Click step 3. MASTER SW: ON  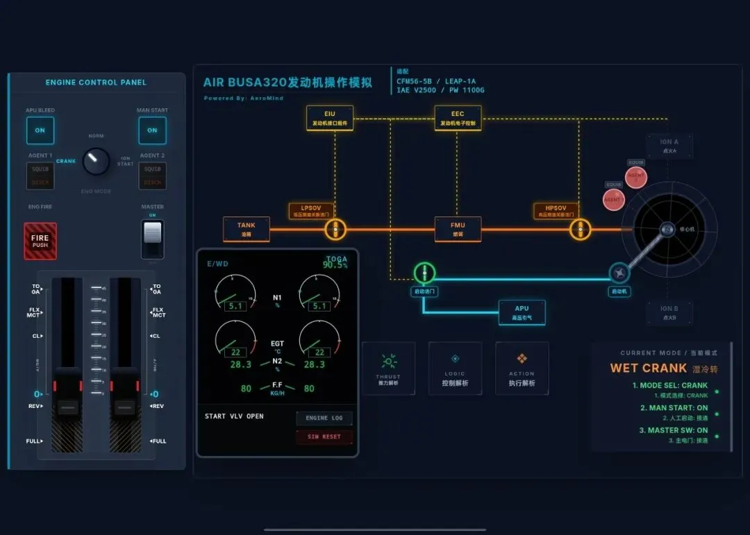pyautogui.click(x=674, y=430)
